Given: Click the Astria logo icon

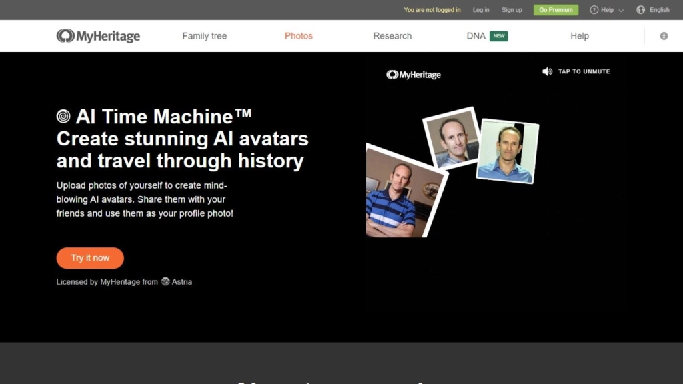Looking at the screenshot, I should coord(165,282).
